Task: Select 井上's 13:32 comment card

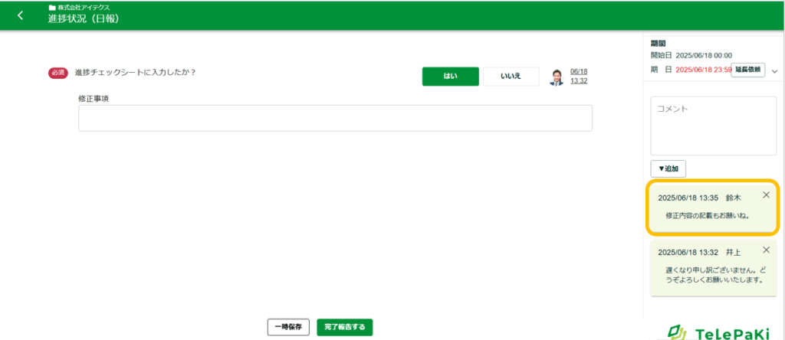Action: (x=713, y=268)
